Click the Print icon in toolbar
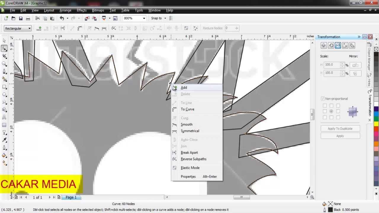The width and height of the screenshot is (379, 213). pyautogui.click(x=28, y=18)
